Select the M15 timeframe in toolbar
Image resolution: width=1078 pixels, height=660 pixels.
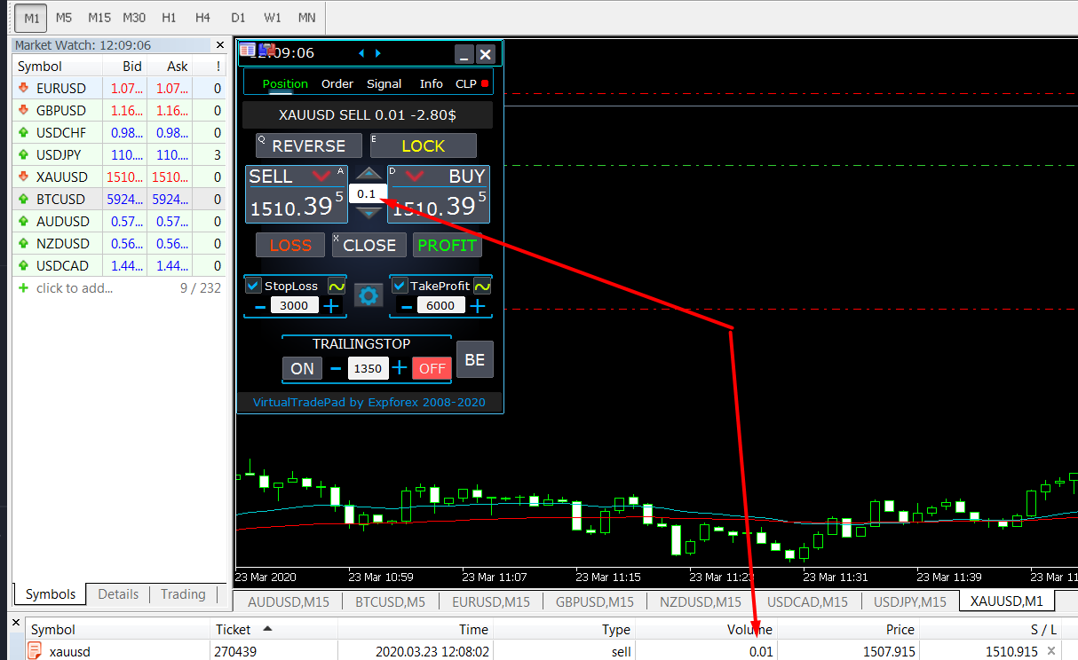pos(99,17)
